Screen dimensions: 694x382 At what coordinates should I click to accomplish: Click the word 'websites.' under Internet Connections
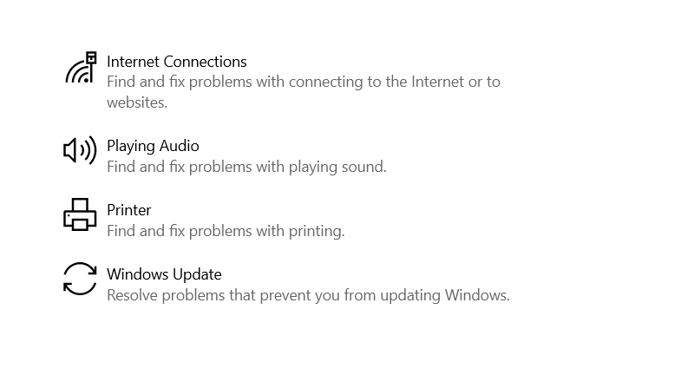(137, 102)
